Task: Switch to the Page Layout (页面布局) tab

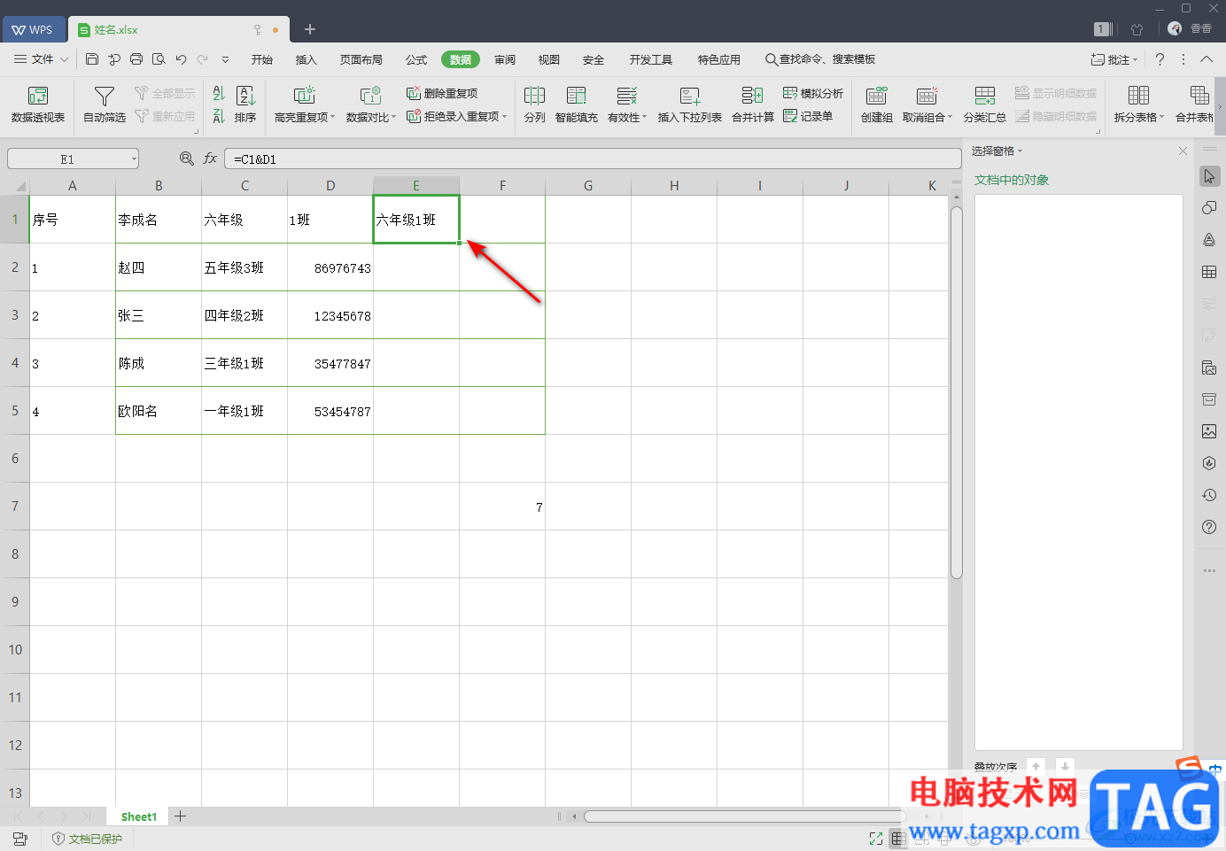Action: pyautogui.click(x=361, y=59)
